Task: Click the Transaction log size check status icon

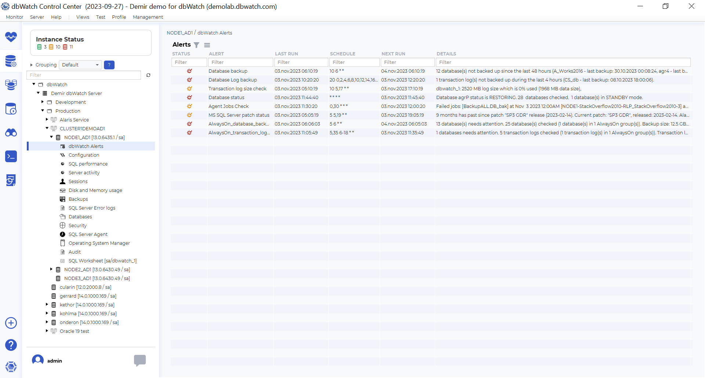Action: point(189,88)
